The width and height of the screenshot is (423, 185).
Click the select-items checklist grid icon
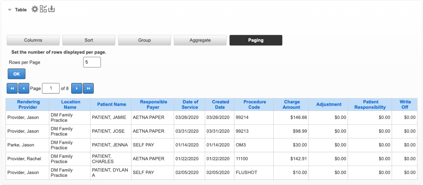[x=43, y=9]
